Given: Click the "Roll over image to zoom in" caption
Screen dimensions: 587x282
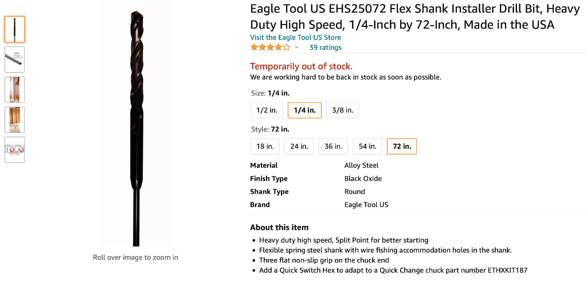Looking at the screenshot, I should pyautogui.click(x=135, y=257).
